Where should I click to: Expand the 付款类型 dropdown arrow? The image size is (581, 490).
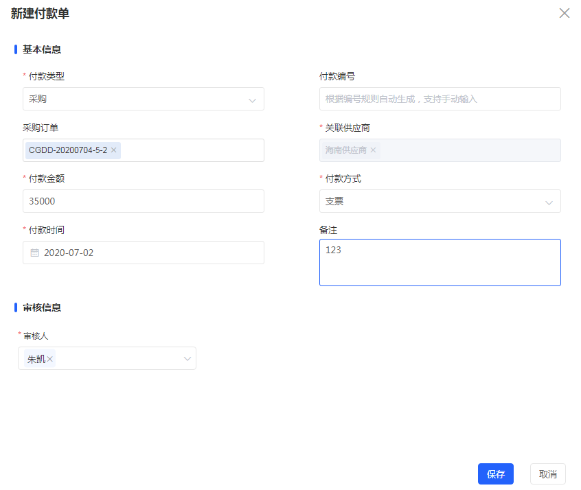[x=252, y=100]
